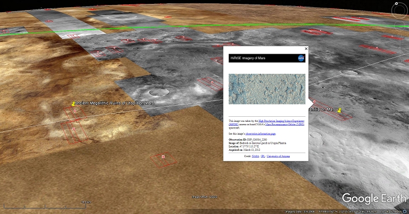409x214 pixels.
Task: Click HiRISE marker just below Ancient Ruins pushpin
Action: 75,111
